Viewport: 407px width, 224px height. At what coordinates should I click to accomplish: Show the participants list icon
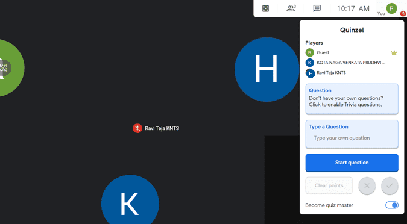point(291,8)
